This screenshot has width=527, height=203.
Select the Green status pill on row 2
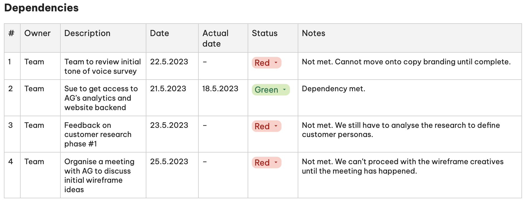tap(267, 90)
